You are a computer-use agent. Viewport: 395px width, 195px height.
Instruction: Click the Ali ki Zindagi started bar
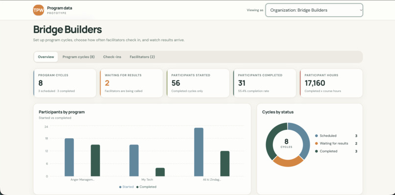point(199,152)
